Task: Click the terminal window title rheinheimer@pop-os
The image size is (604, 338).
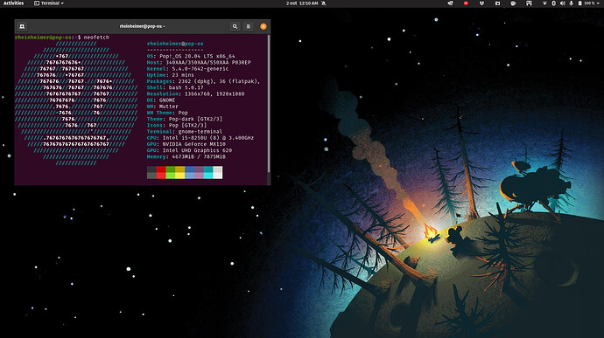Action: coord(142,26)
